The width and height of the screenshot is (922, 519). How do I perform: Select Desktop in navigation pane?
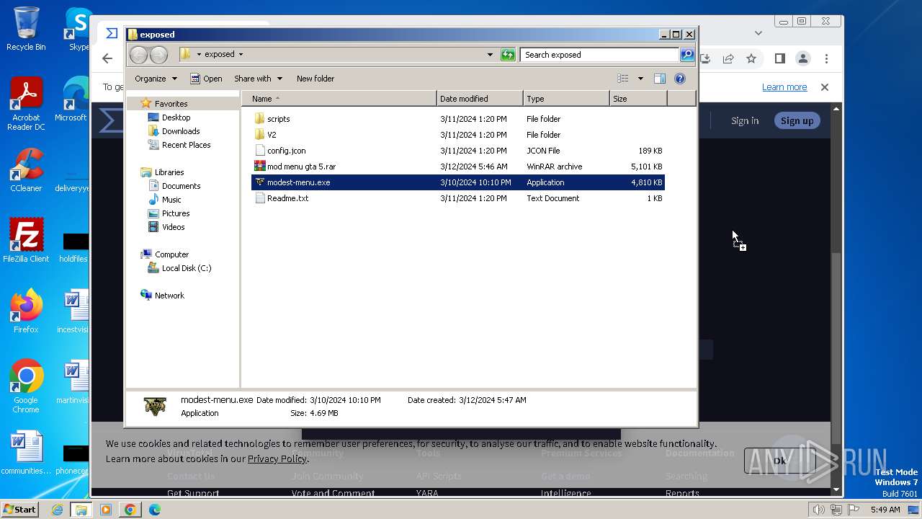[x=176, y=117]
